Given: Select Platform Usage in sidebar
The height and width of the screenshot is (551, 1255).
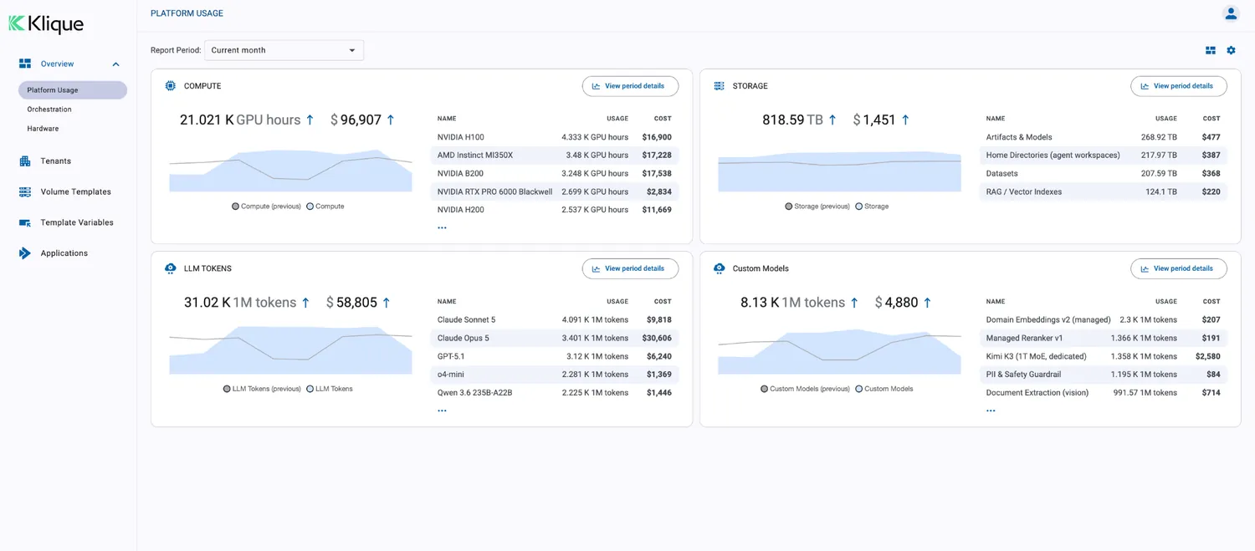Looking at the screenshot, I should click(73, 90).
